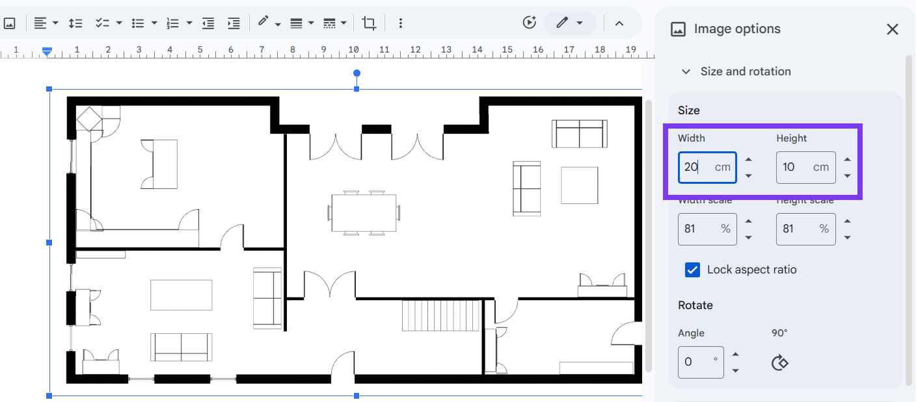Click the collapse toolbar chevron

[x=620, y=23]
